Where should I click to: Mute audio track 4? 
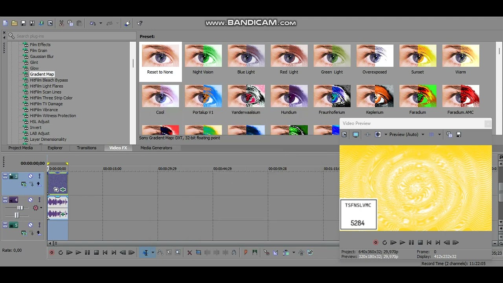coord(31,200)
